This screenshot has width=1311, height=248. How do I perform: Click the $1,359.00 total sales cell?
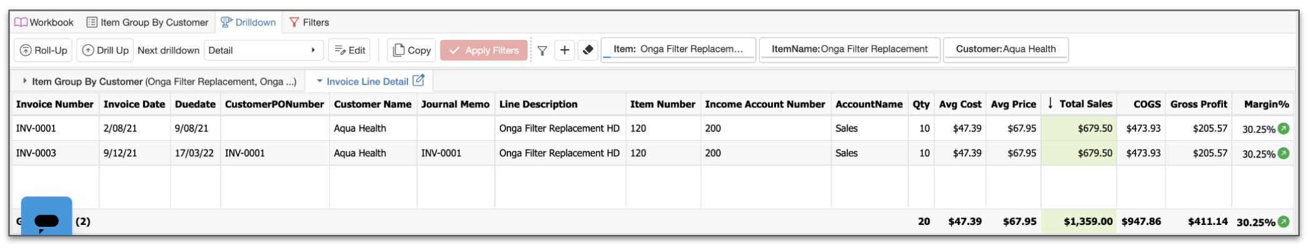pyautogui.click(x=1079, y=222)
